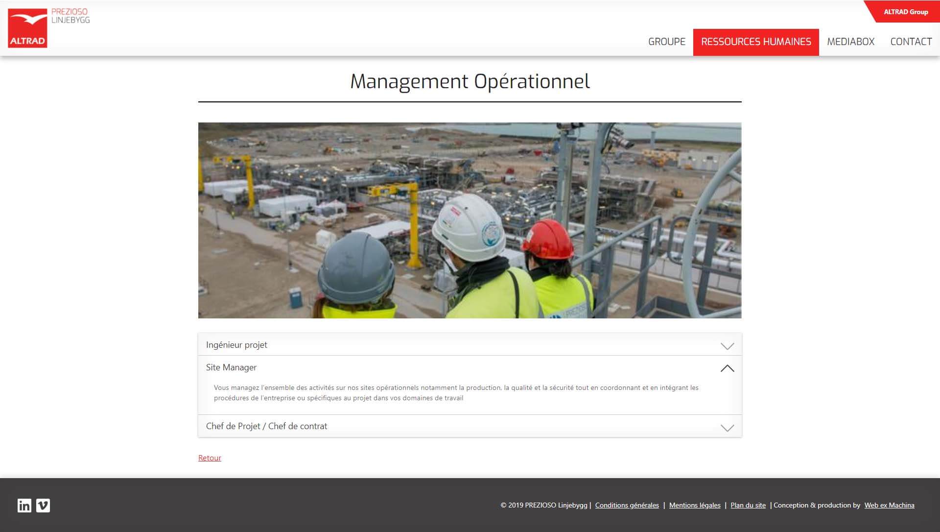The image size is (940, 532).
Task: Click the Site Manager accordion title
Action: (231, 367)
